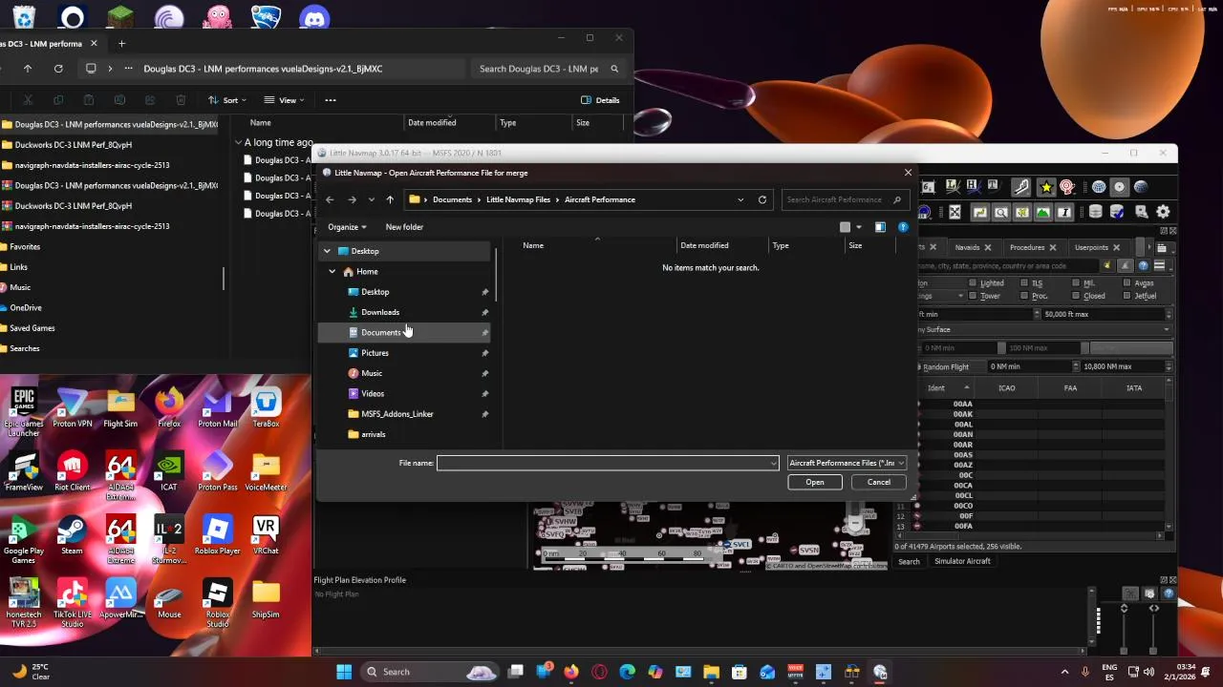The height and width of the screenshot is (687, 1223).
Task: Open the VRChat desktop shortcut
Action: pyautogui.click(x=265, y=535)
